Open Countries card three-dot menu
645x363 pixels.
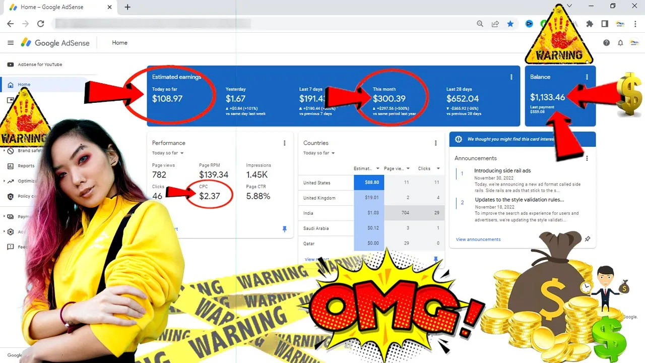436,143
